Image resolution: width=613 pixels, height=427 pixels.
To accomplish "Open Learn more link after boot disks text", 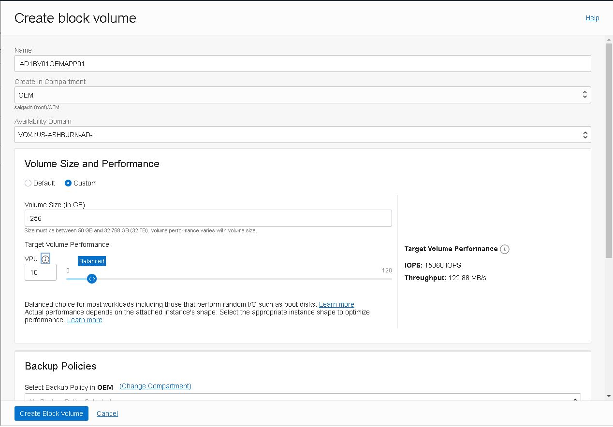I will click(x=336, y=304).
